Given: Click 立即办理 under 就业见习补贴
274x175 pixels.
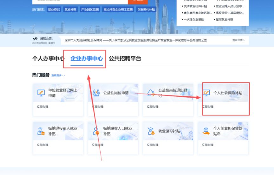Looking at the screenshot, I should point(153,145).
